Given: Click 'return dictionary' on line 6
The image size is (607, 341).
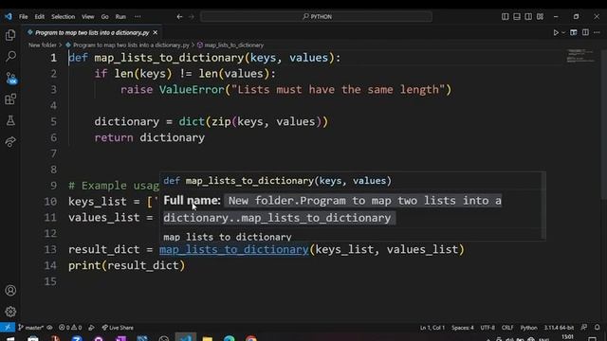Looking at the screenshot, I should [150, 137].
